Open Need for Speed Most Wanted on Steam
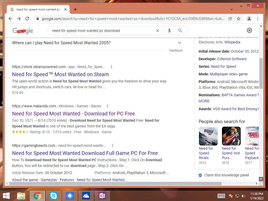268x201 pixels. 60,74
